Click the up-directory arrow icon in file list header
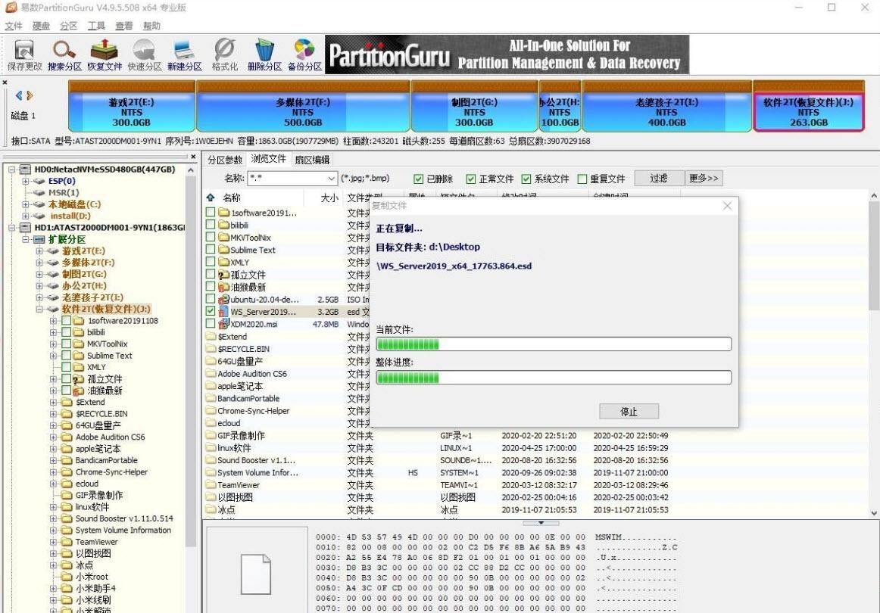Image resolution: width=880 pixels, height=613 pixels. point(211,198)
